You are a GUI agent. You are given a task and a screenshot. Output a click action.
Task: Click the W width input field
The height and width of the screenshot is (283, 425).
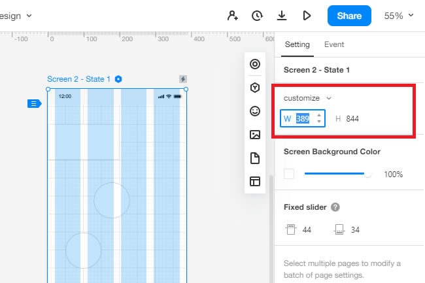pos(303,118)
